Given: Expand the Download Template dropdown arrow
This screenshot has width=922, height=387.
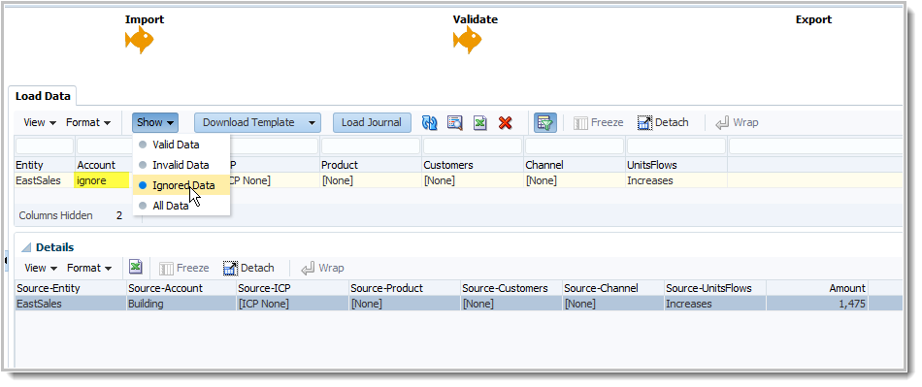Looking at the screenshot, I should (312, 123).
